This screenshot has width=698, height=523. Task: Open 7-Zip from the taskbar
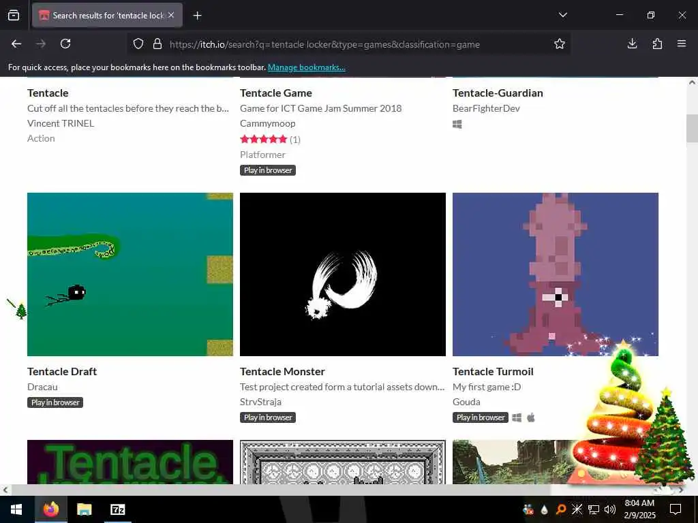coord(117,509)
